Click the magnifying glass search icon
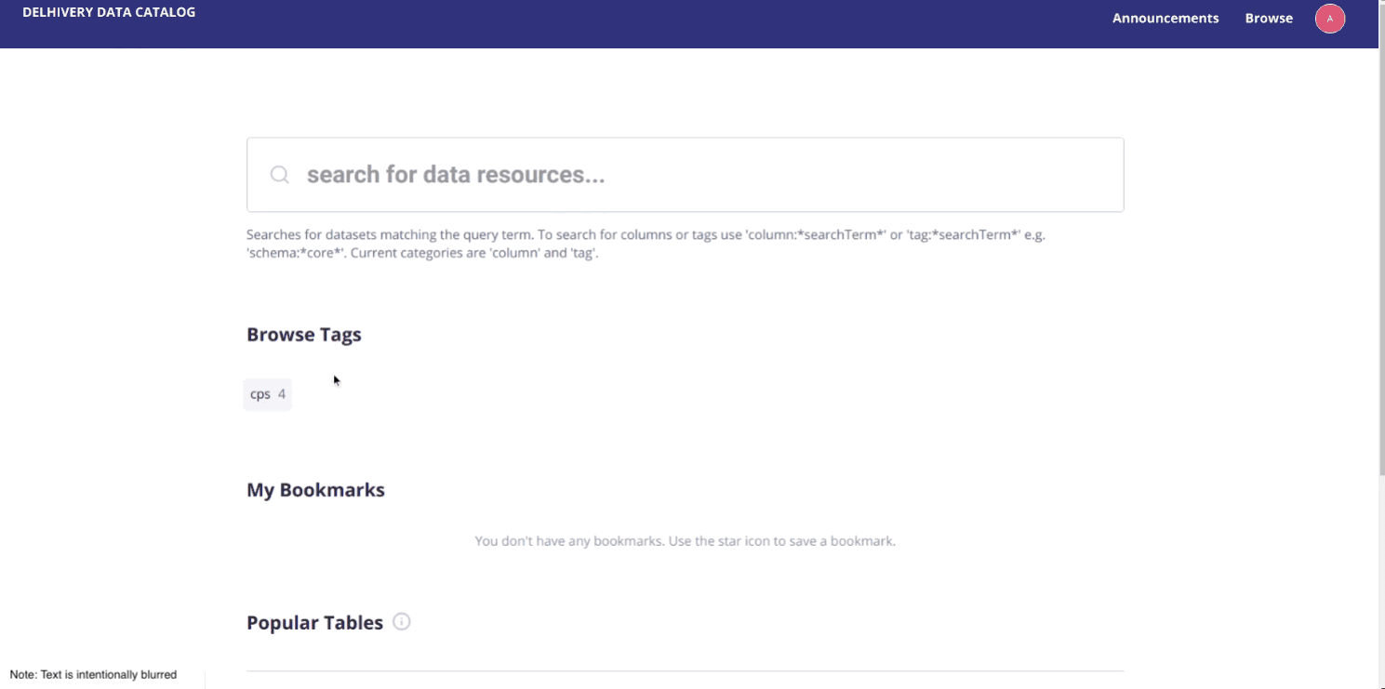1385x689 pixels. 279,175
